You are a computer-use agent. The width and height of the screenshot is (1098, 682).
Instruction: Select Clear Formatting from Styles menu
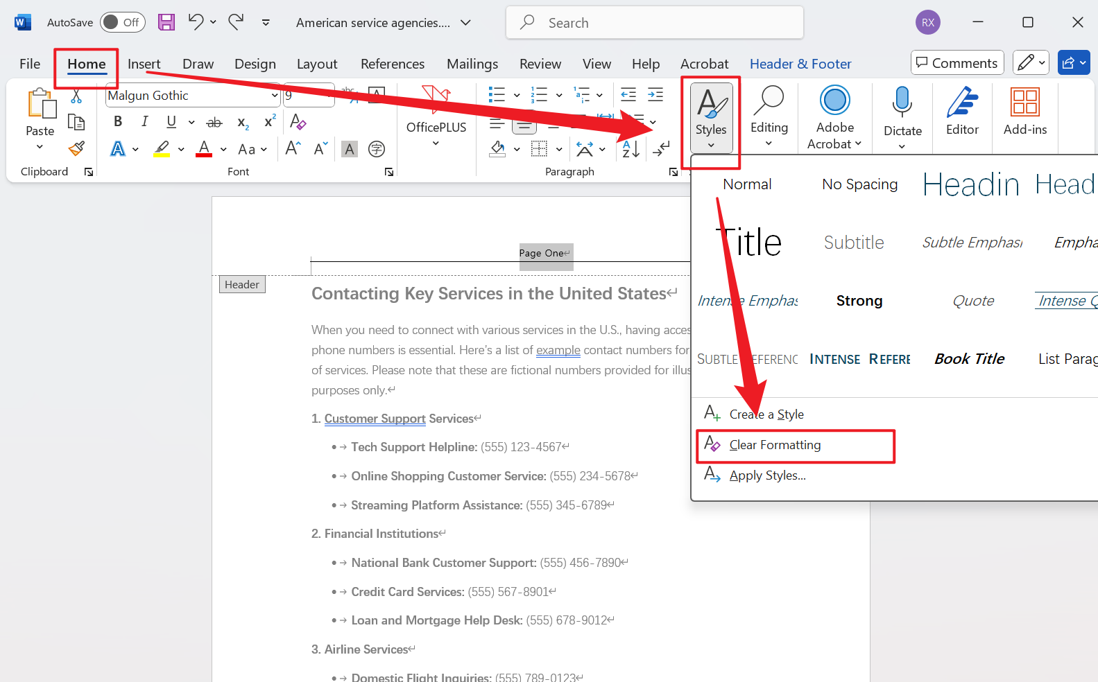pyautogui.click(x=775, y=445)
